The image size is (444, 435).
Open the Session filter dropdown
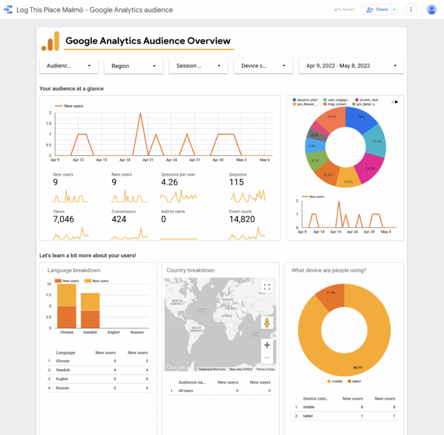click(198, 66)
